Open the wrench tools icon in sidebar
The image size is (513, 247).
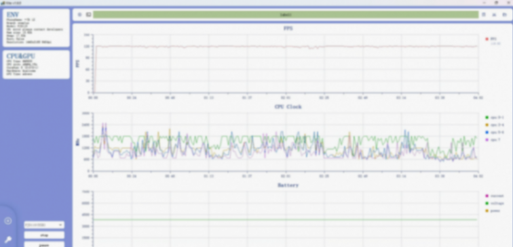8,240
